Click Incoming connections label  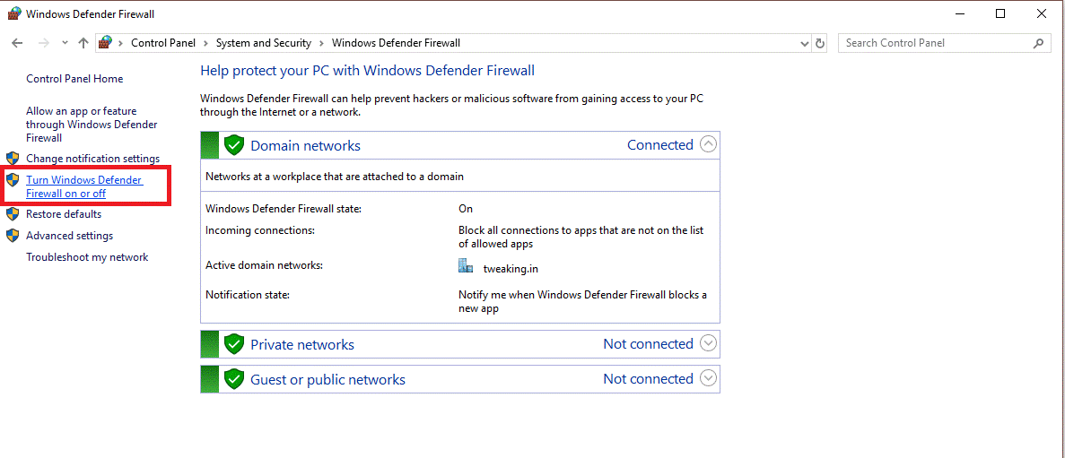[x=260, y=230]
